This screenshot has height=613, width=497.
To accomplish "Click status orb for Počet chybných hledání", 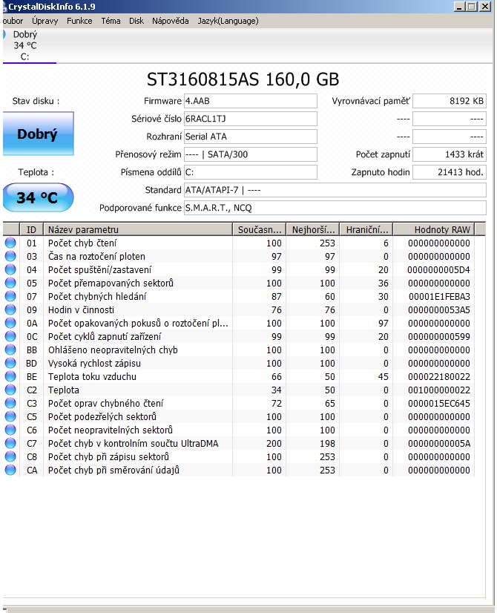I will pyautogui.click(x=10, y=296).
